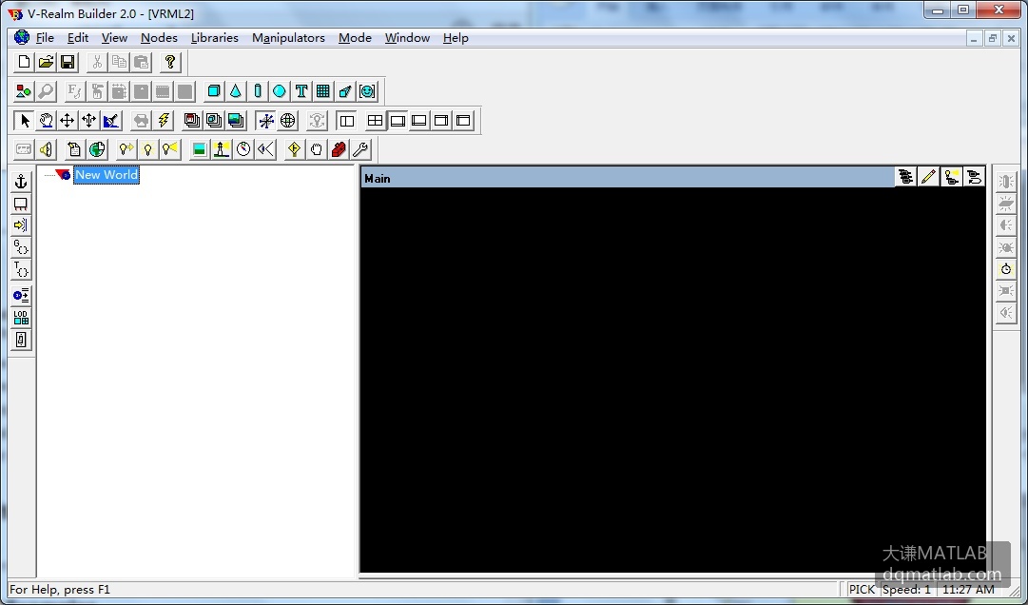Select the arrow Pick mode tool
This screenshot has height=605, width=1028.
(x=25, y=121)
